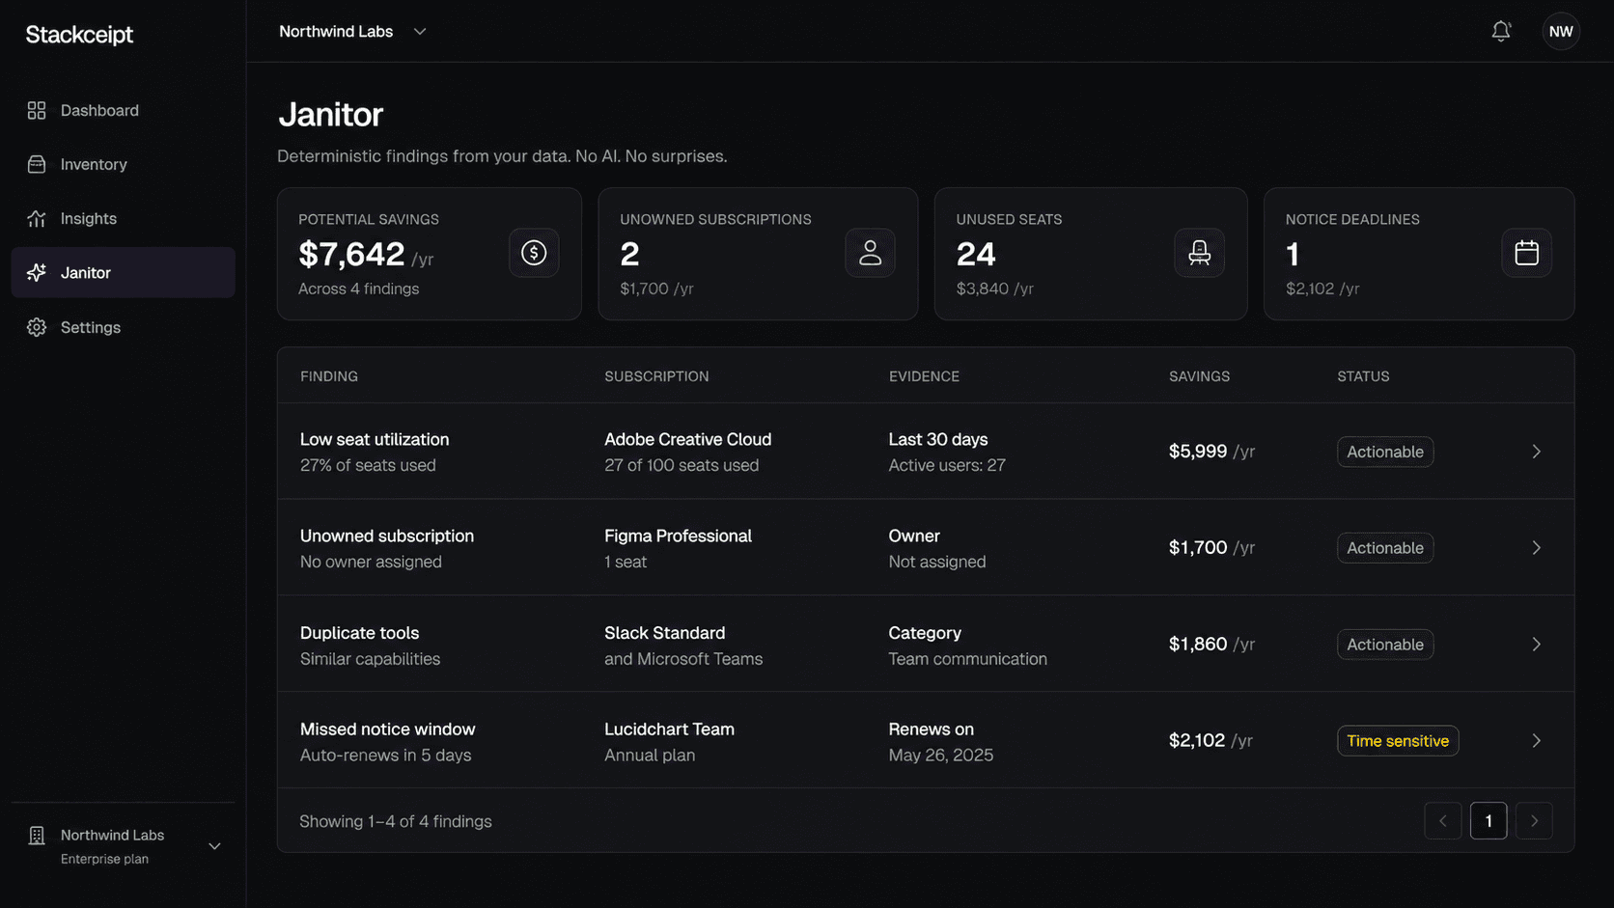Click the Savings column header
Image resolution: width=1614 pixels, height=908 pixels.
pos(1199,376)
